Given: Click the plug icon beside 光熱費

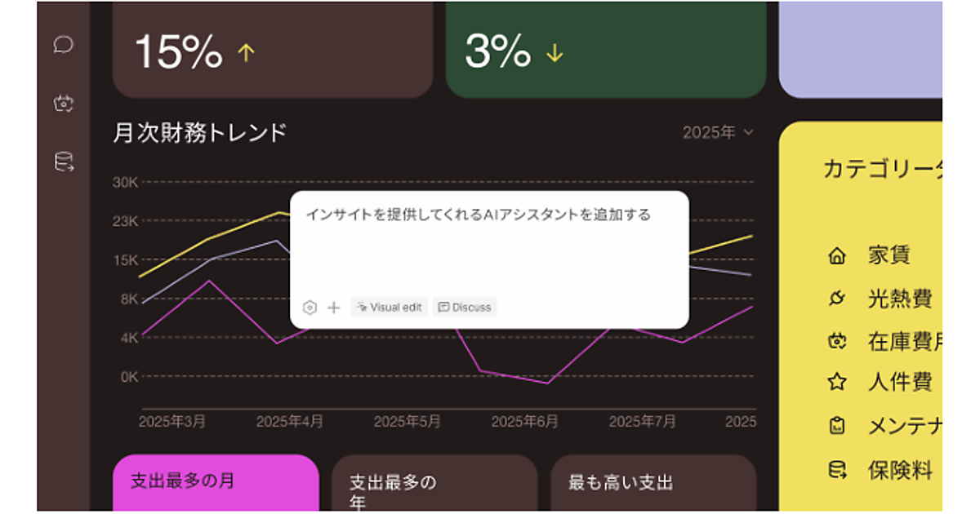Looking at the screenshot, I should [x=836, y=299].
